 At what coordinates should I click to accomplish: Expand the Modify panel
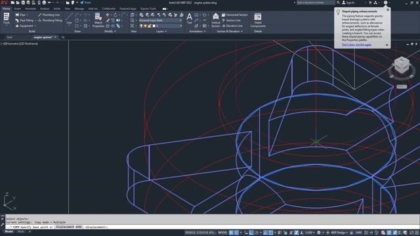click(110, 31)
